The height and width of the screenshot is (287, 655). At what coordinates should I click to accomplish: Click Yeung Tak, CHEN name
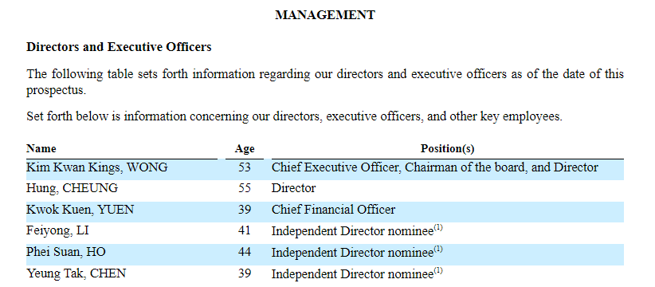tap(76, 273)
